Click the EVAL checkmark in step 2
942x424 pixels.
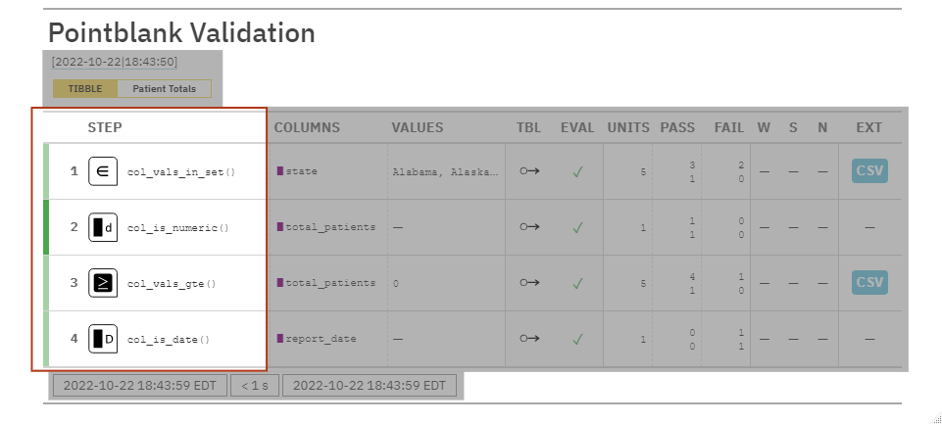tap(578, 227)
